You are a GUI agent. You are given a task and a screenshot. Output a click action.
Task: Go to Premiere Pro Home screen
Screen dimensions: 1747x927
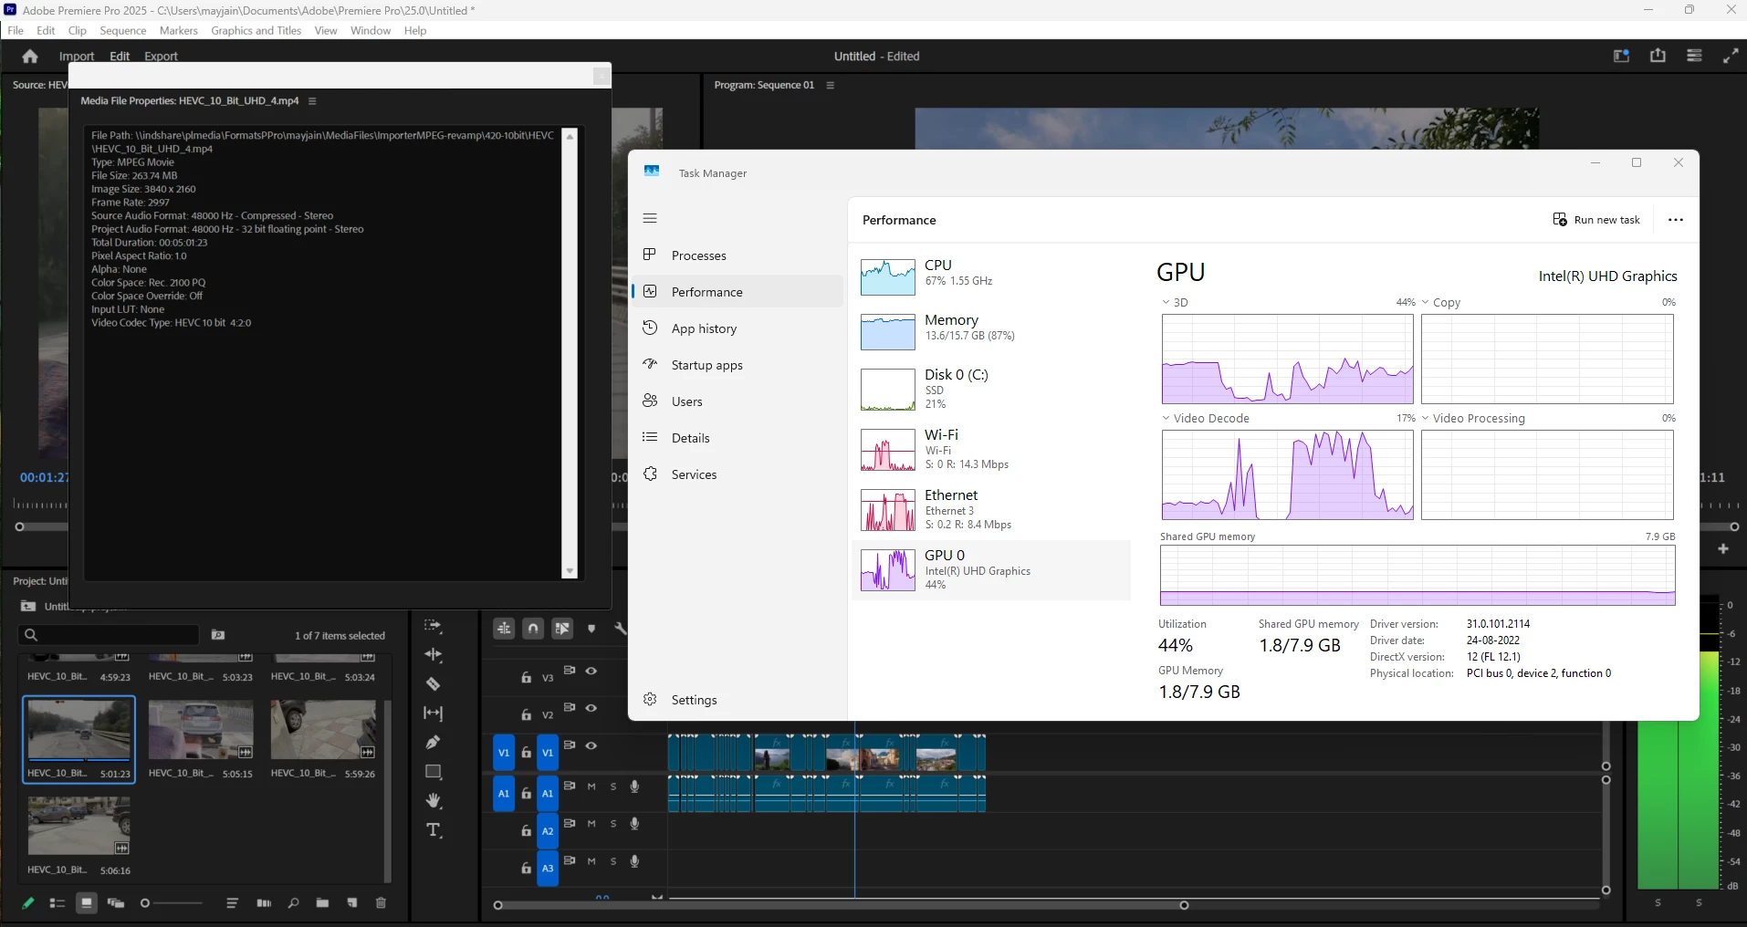click(x=30, y=57)
